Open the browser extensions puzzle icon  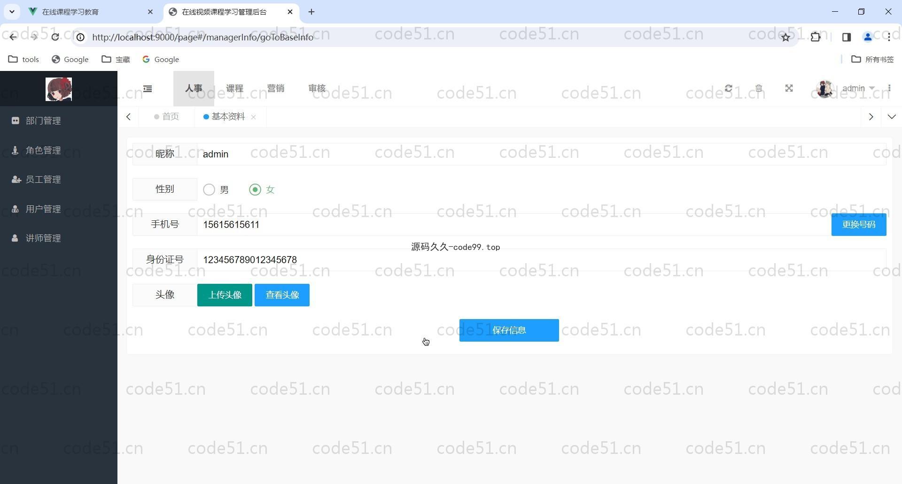click(x=816, y=37)
